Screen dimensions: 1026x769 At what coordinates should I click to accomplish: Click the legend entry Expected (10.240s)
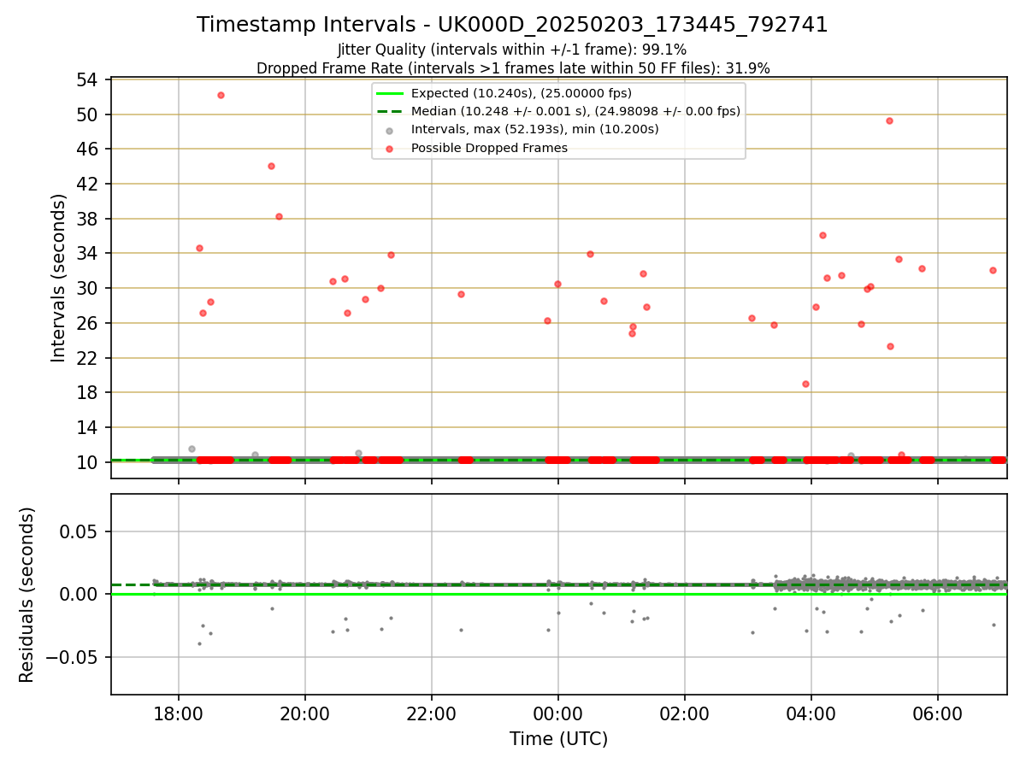click(x=522, y=93)
